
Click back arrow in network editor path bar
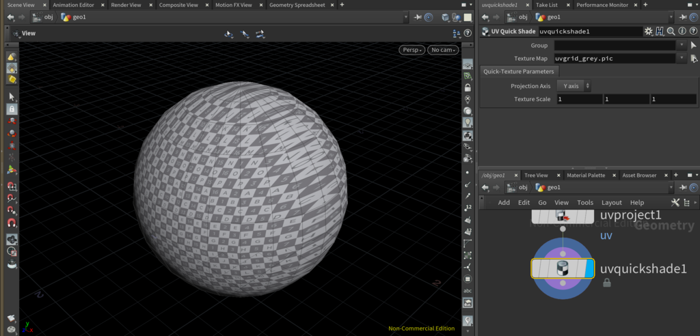click(x=486, y=187)
